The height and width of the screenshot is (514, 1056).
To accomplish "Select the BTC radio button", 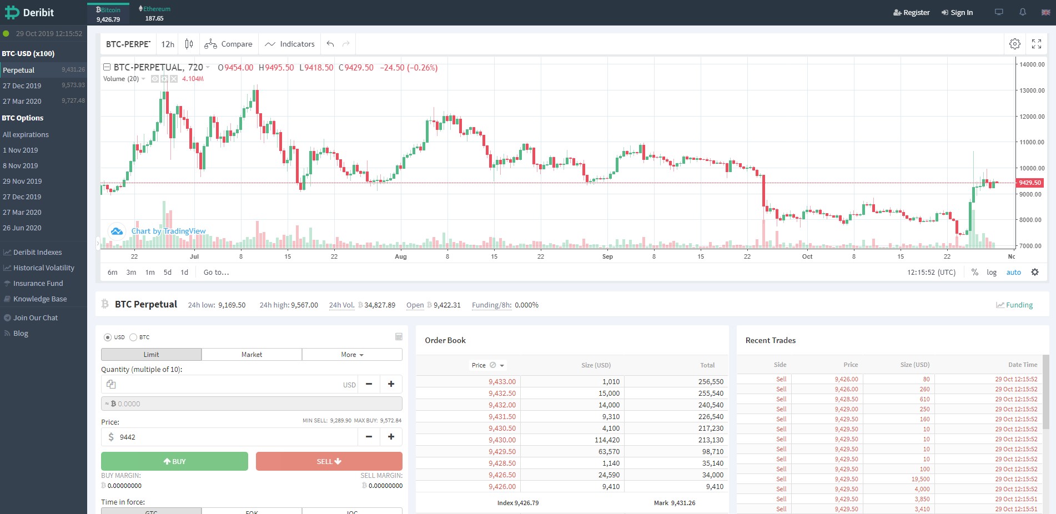I will coord(133,337).
